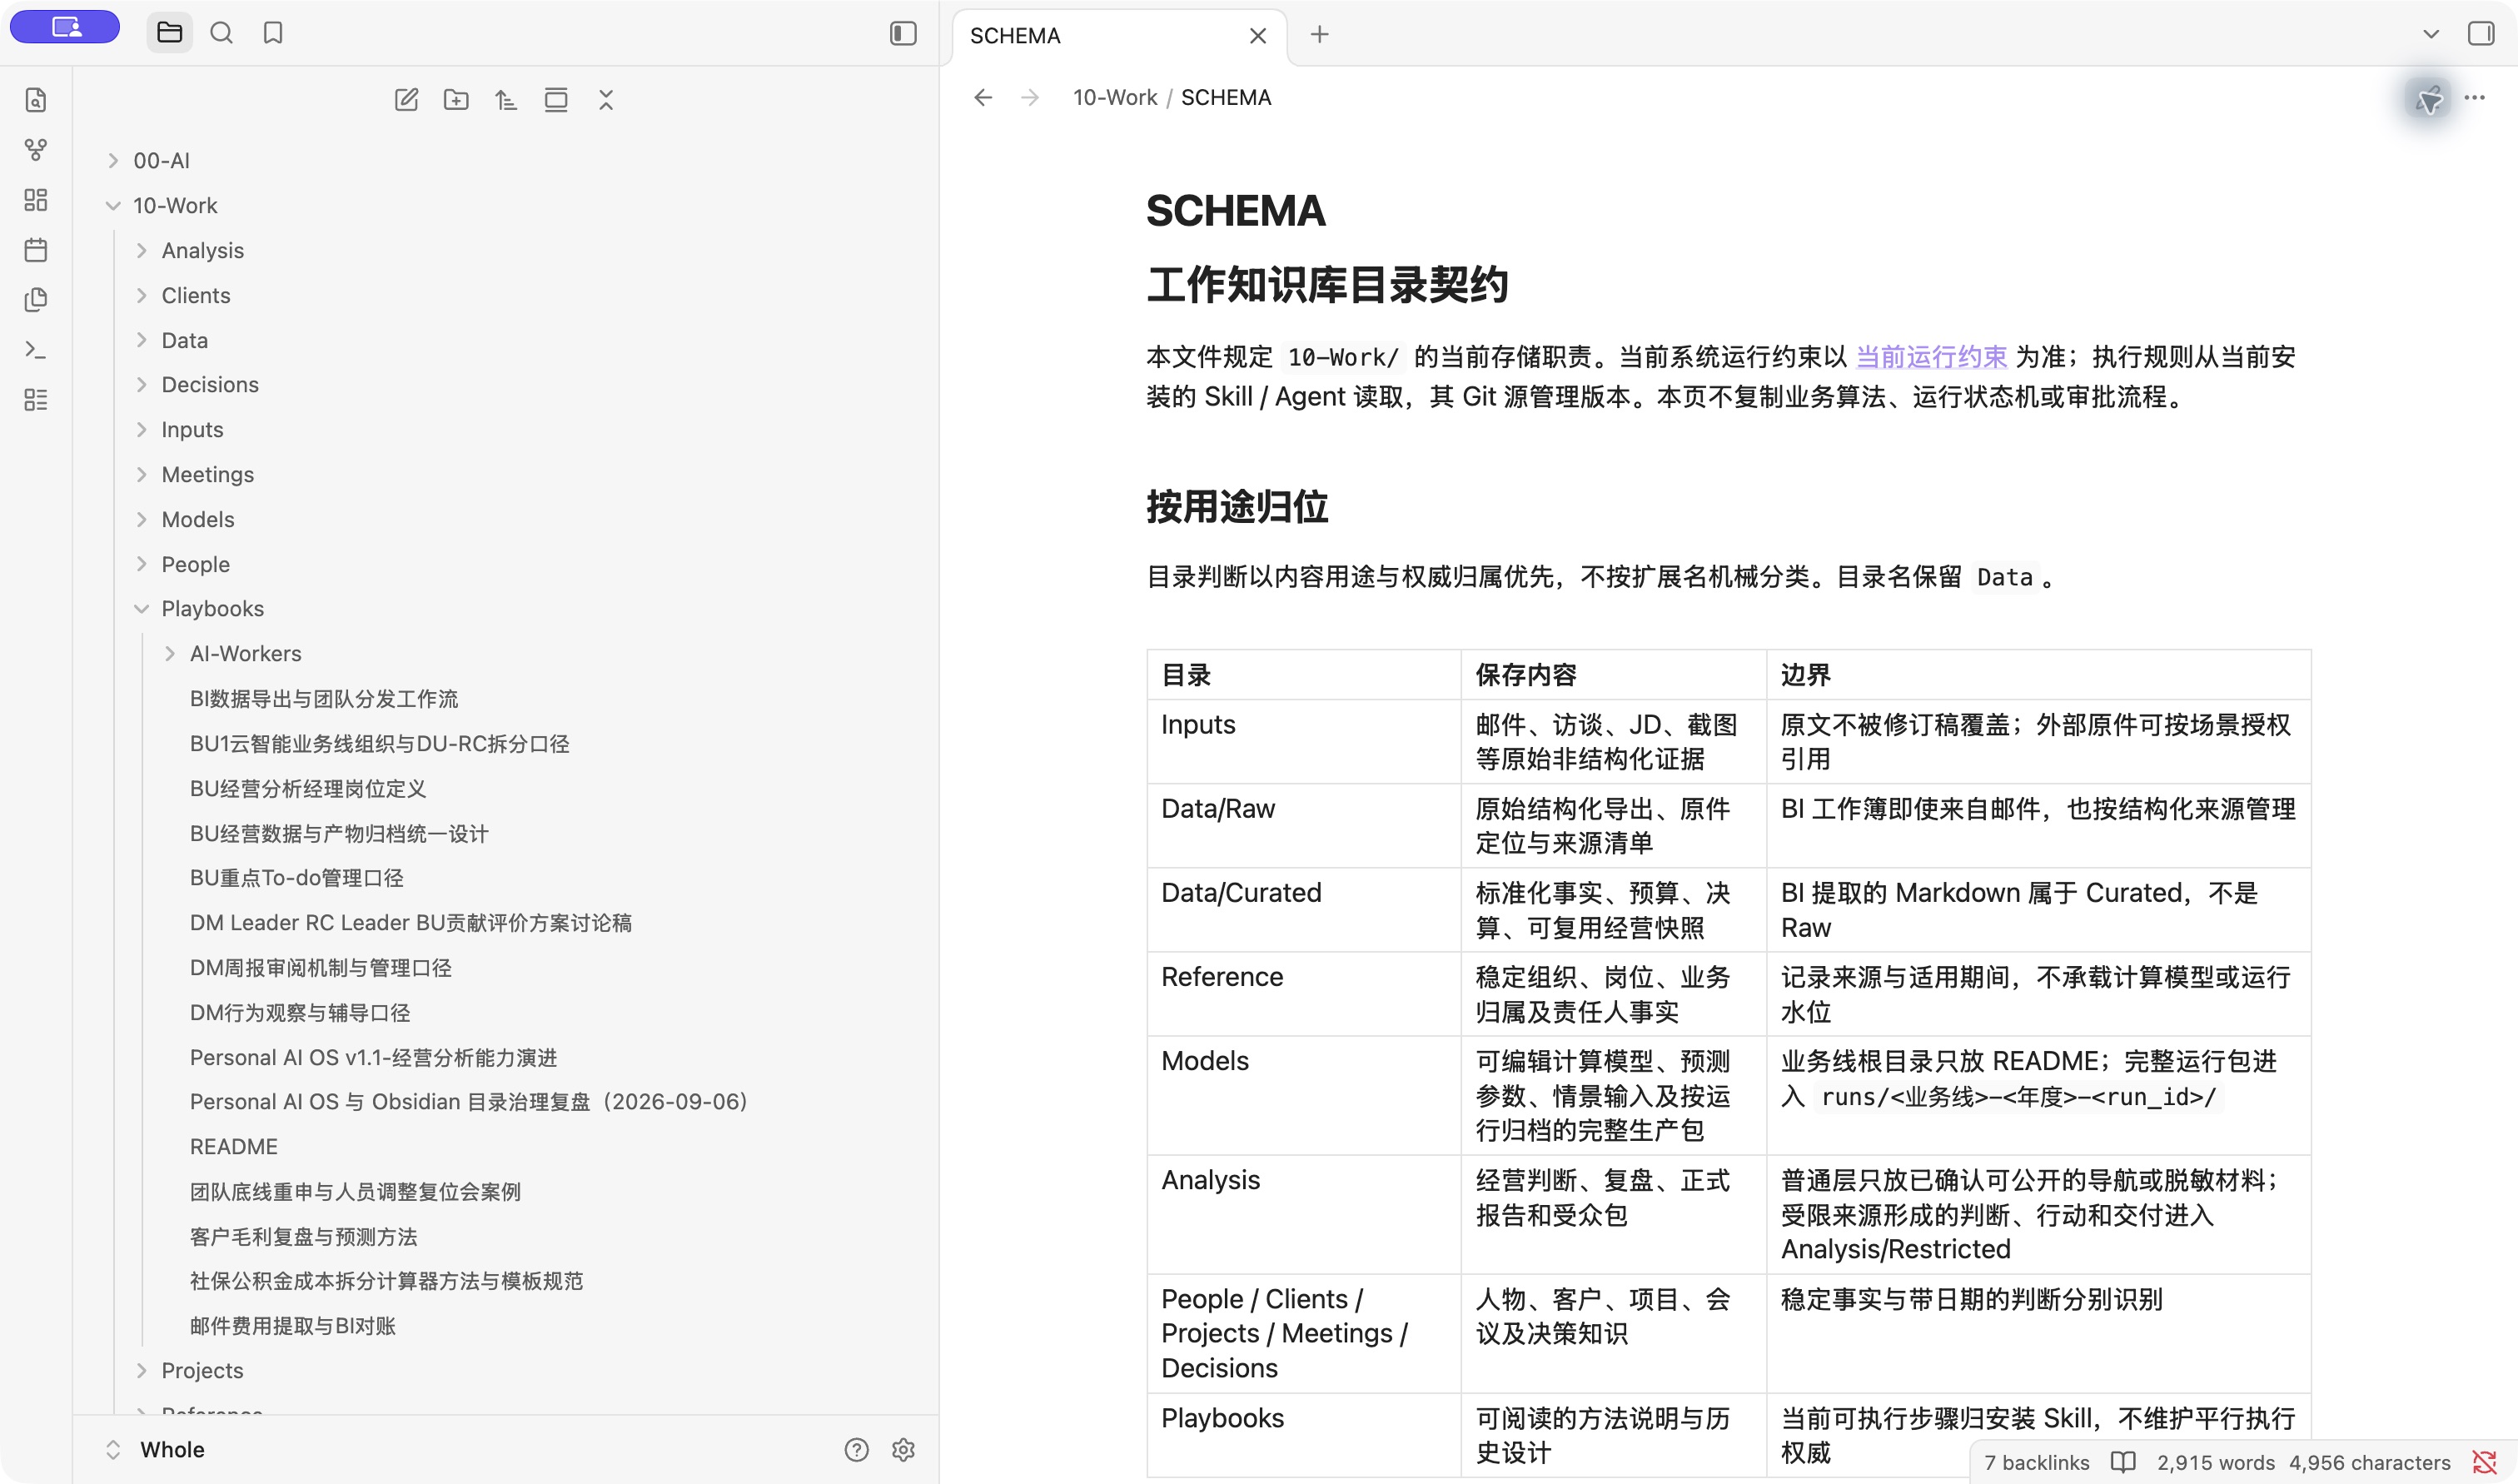Open the search magnifier tab
Viewport: 2518px width, 1484px height.
[222, 33]
